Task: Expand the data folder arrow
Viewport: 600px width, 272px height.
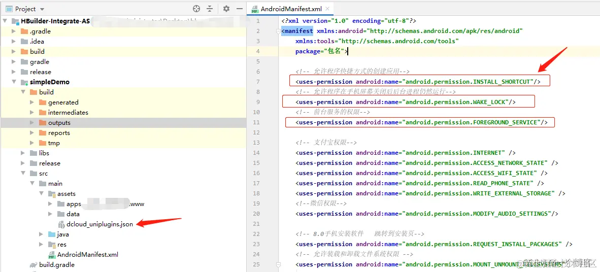Action: 51,214
